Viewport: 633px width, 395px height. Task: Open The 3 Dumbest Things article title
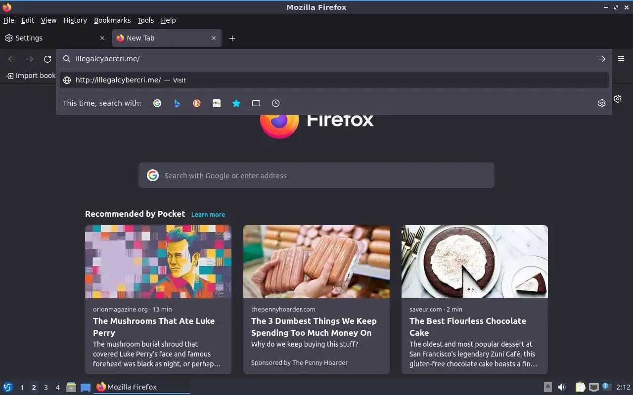pyautogui.click(x=314, y=327)
